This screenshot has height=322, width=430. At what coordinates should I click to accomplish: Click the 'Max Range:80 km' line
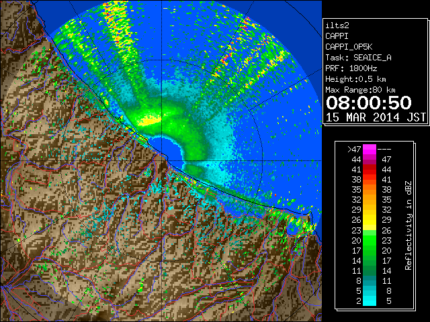[x=360, y=90]
